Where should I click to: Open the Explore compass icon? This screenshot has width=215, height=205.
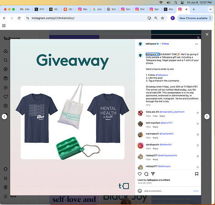point(5,69)
